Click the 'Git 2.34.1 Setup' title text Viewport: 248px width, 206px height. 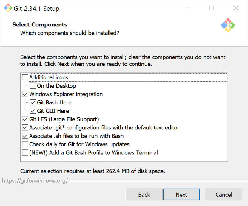[36, 9]
